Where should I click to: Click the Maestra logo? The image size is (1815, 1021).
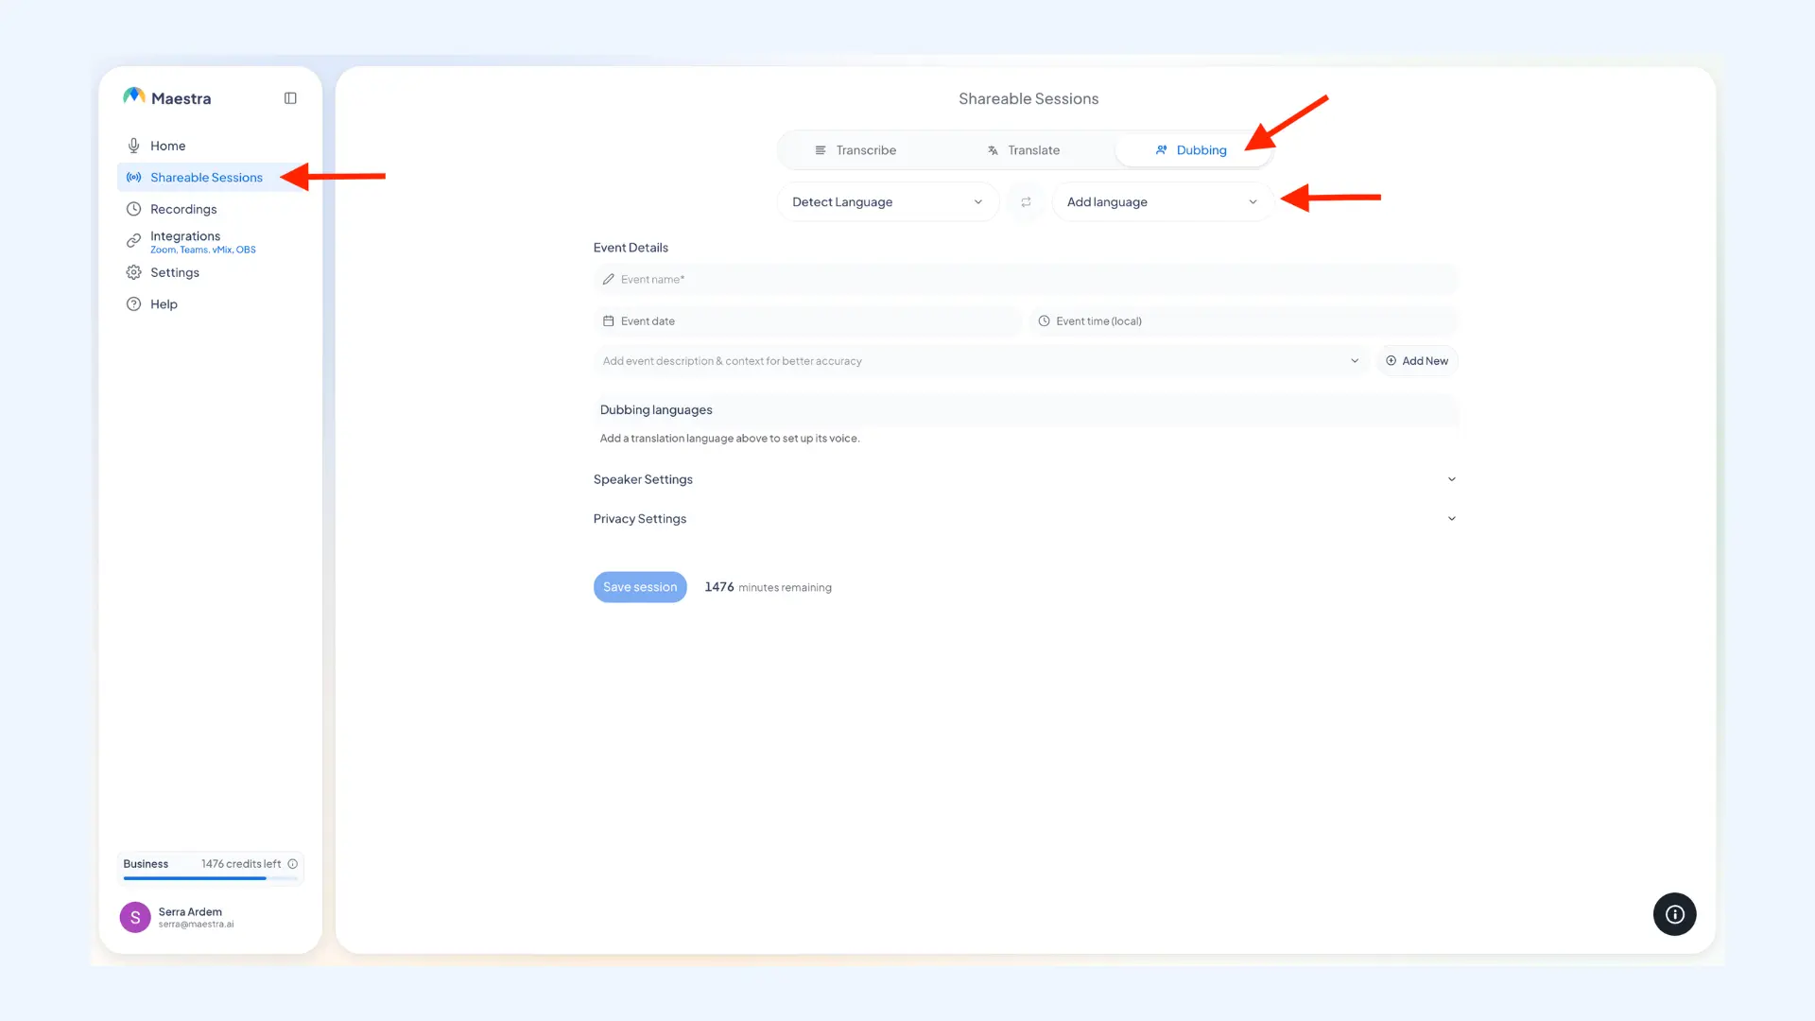coord(167,97)
